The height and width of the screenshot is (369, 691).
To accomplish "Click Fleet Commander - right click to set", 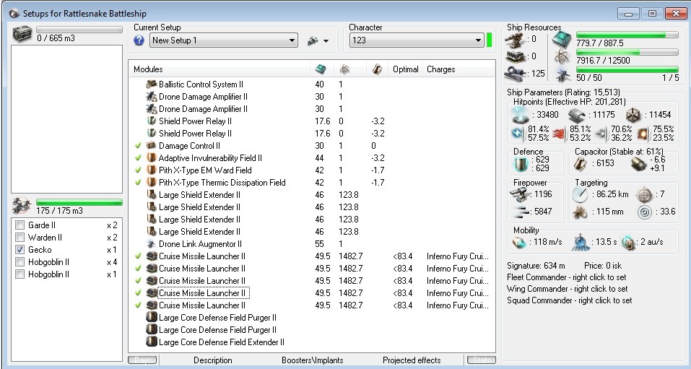I will point(567,277).
